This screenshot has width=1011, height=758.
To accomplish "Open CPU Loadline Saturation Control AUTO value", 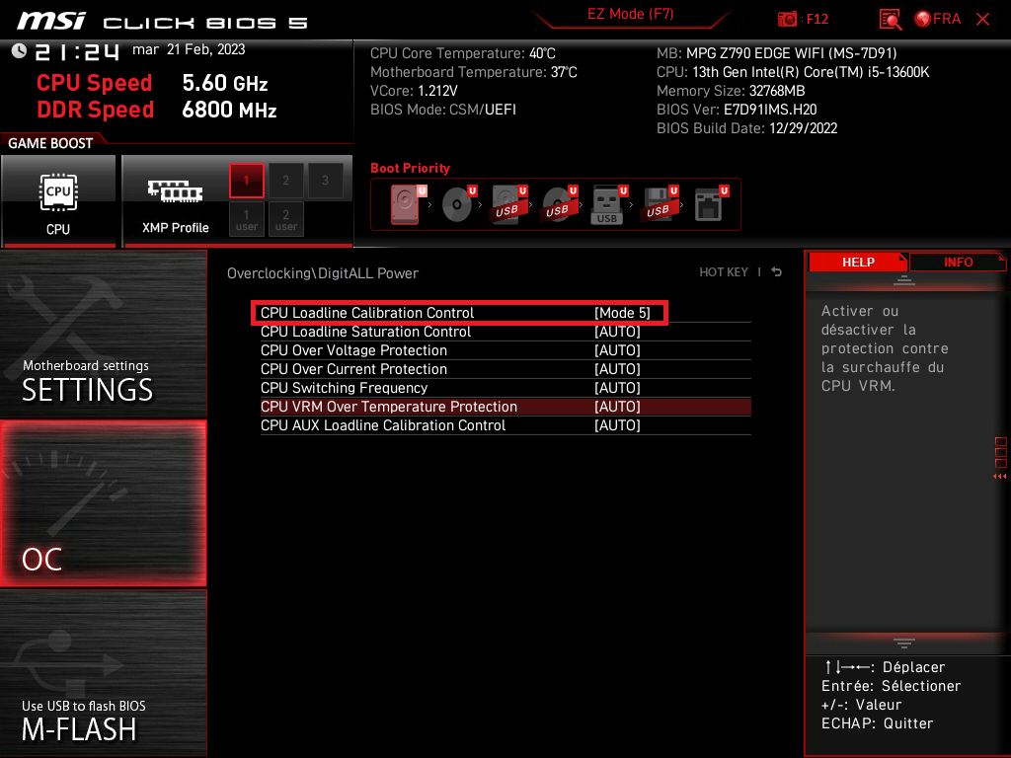I will click(x=617, y=332).
